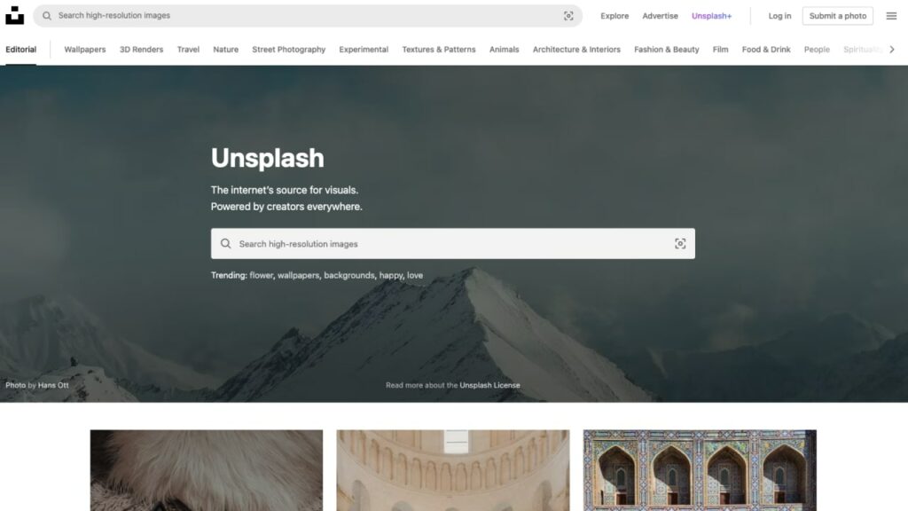Click the camera icon inside the hero search box
The height and width of the screenshot is (511, 908).
coord(680,242)
